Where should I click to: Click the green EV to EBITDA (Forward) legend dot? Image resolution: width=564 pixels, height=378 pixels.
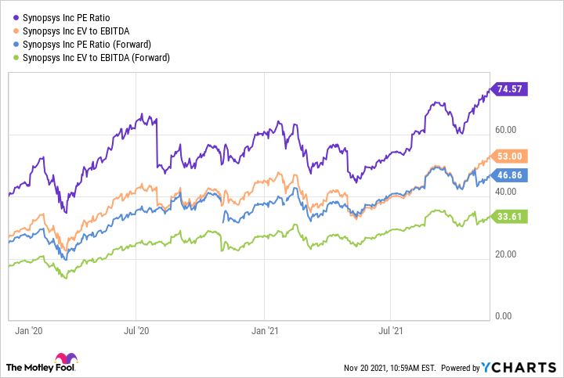click(14, 58)
